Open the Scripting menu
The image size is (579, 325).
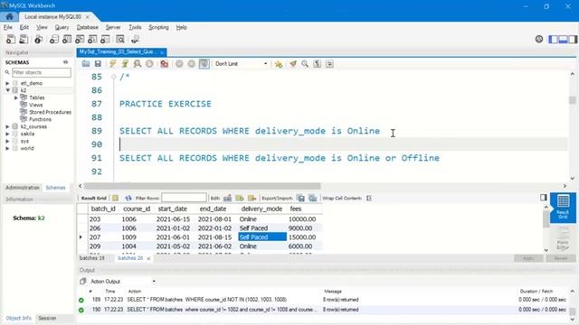click(158, 27)
